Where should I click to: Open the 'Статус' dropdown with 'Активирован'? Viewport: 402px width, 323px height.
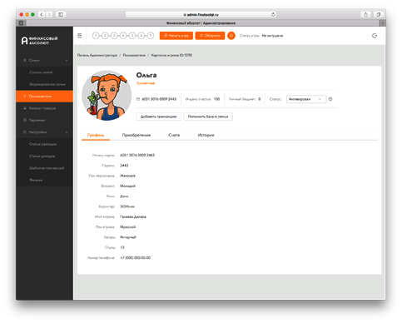tap(306, 99)
